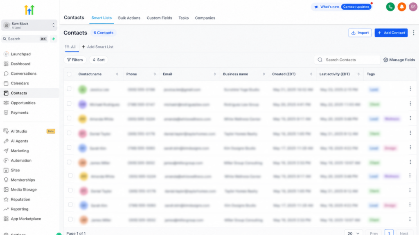The image size is (419, 235).
Task: Open the SS user profile avatar
Action: pos(413,7)
